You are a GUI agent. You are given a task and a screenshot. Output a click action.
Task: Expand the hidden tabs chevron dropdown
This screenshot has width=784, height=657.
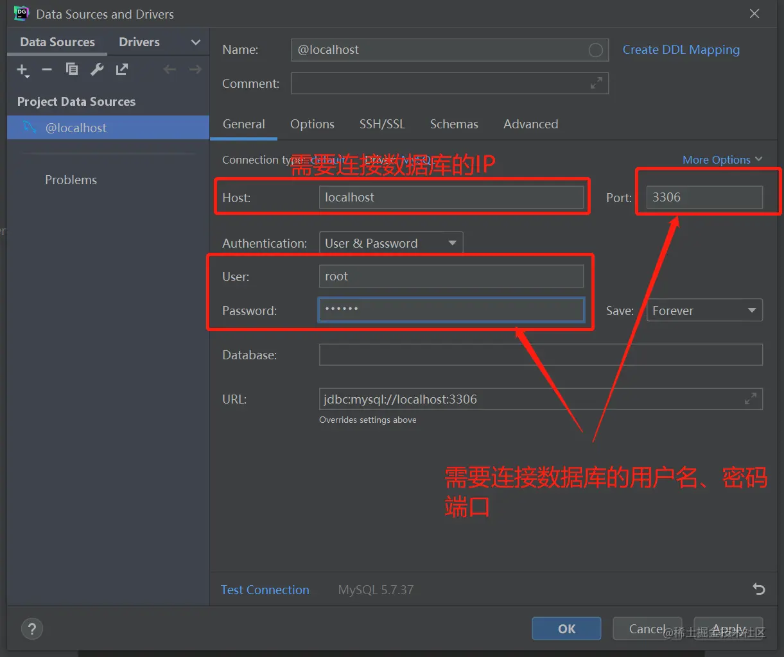pyautogui.click(x=196, y=42)
